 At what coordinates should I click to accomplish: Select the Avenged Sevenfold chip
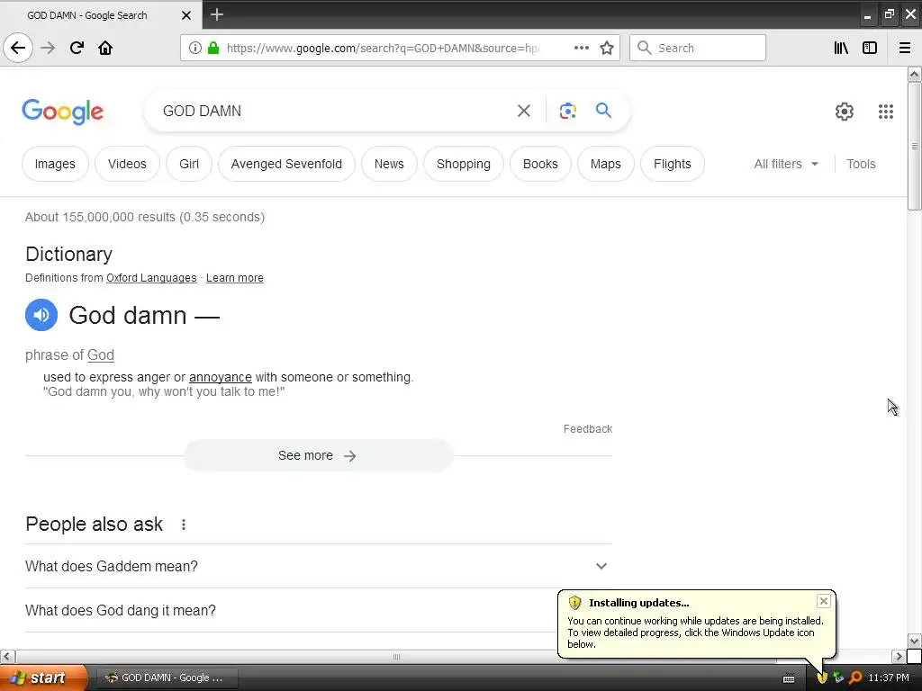286,164
